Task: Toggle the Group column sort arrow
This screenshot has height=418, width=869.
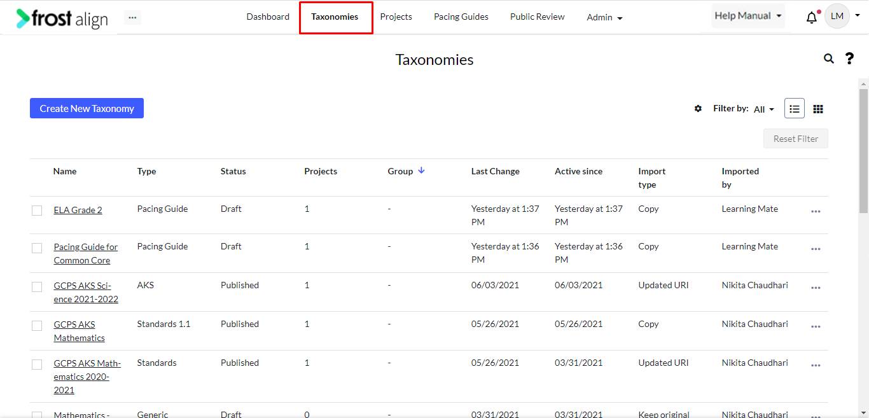Action: (422, 171)
